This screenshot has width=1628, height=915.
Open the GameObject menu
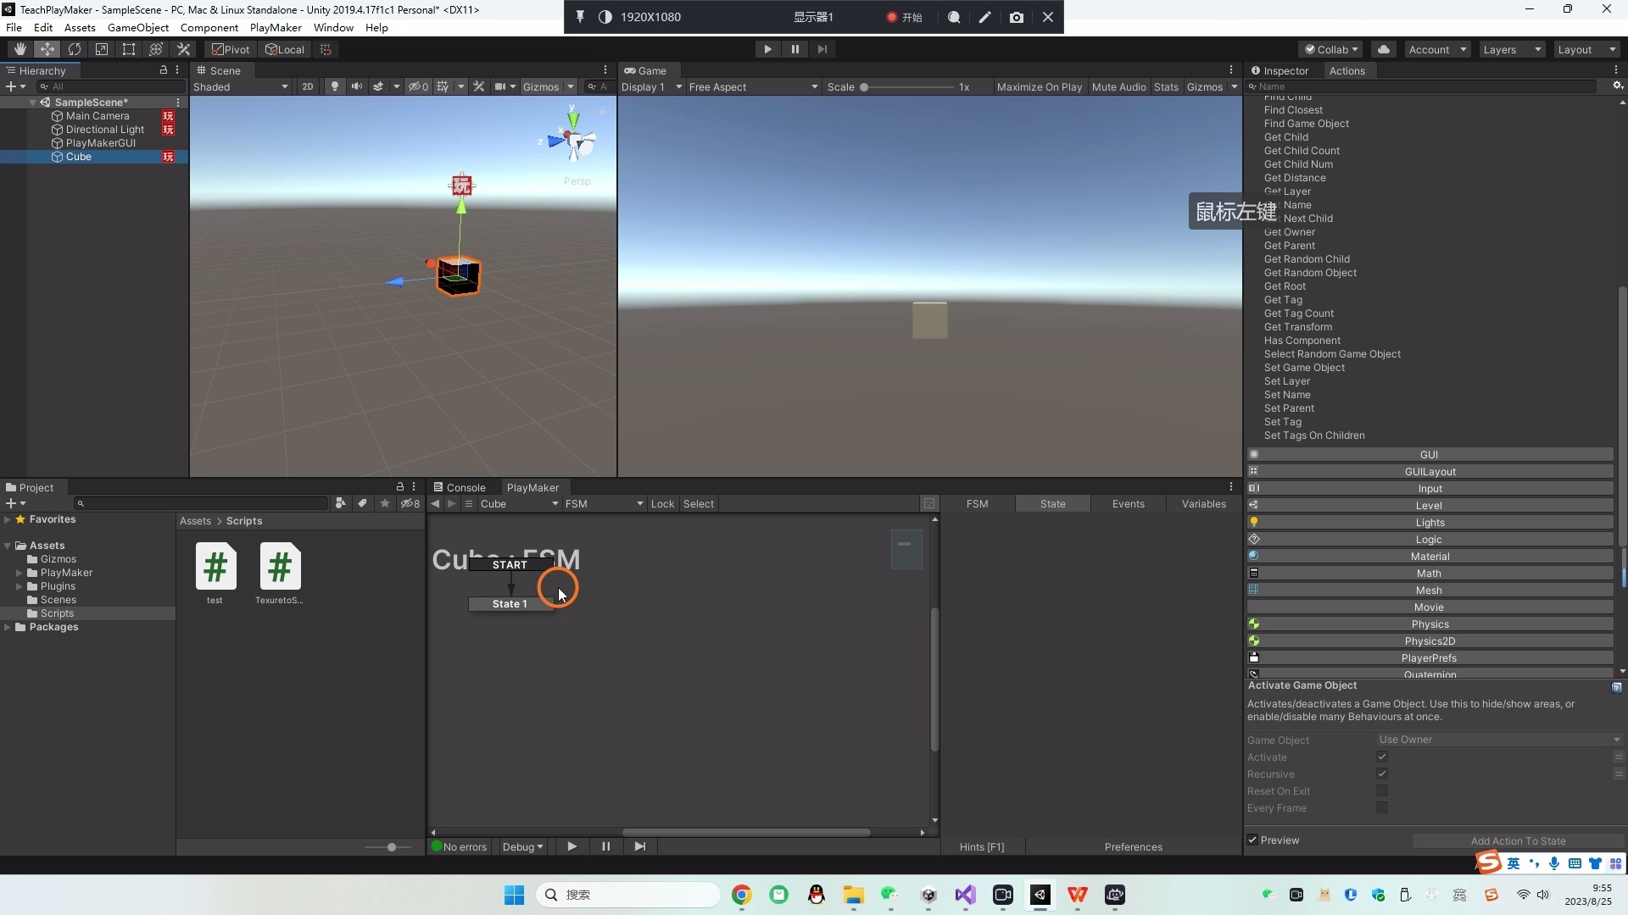point(138,27)
